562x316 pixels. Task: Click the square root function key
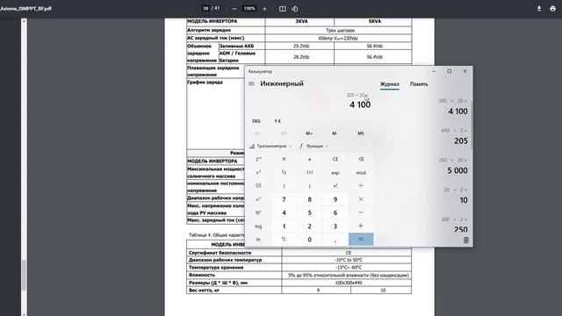(x=258, y=186)
